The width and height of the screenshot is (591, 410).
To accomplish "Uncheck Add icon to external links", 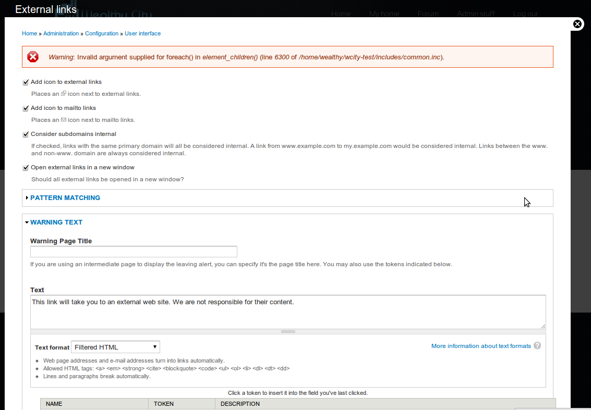I will point(26,82).
